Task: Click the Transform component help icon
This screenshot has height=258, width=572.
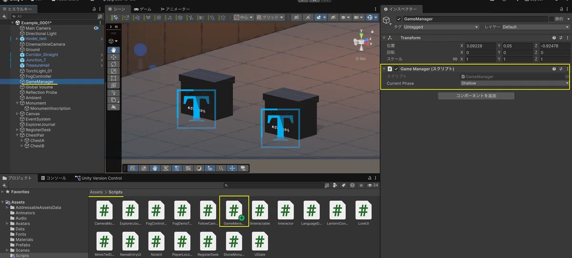Action: point(554,38)
